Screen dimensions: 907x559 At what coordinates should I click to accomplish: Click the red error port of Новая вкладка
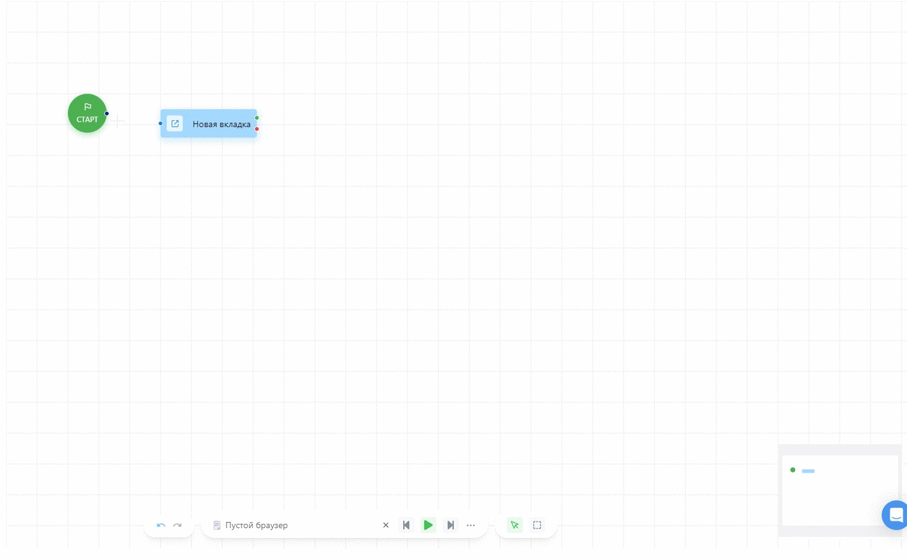(x=257, y=129)
